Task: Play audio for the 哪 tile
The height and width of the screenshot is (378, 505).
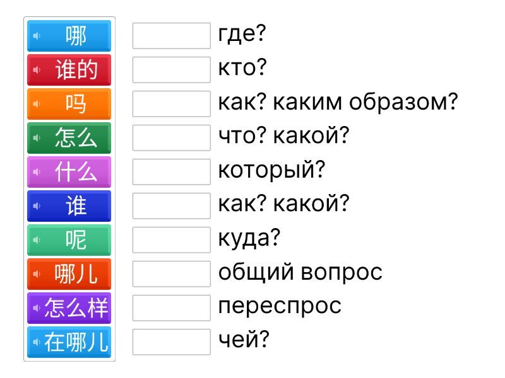Action: [x=37, y=36]
